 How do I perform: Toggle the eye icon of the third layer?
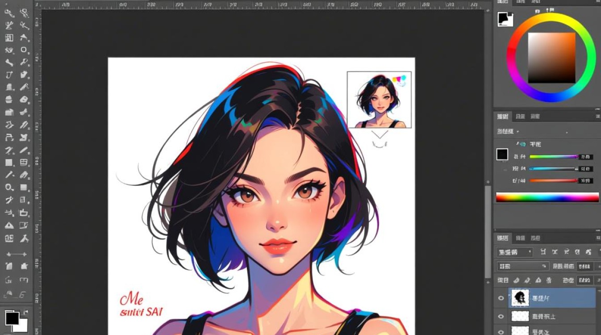point(501,331)
